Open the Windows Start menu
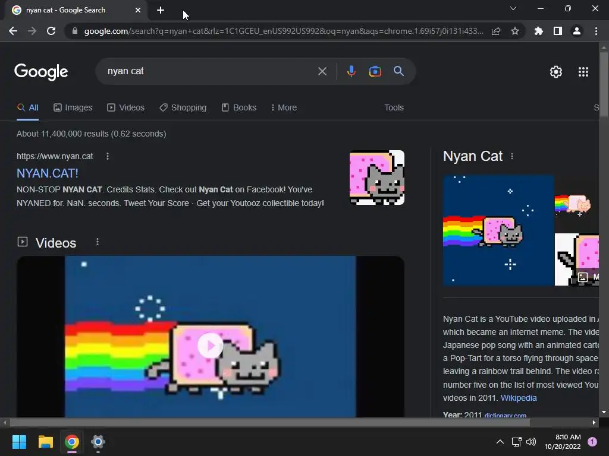This screenshot has height=456, width=609. point(19,442)
